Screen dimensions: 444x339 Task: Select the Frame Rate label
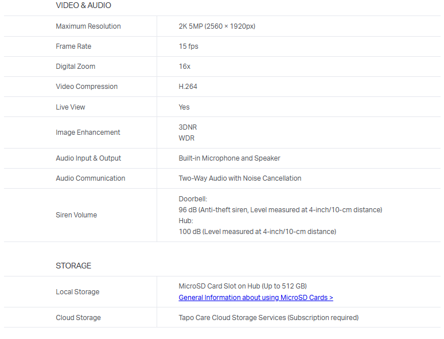point(73,46)
